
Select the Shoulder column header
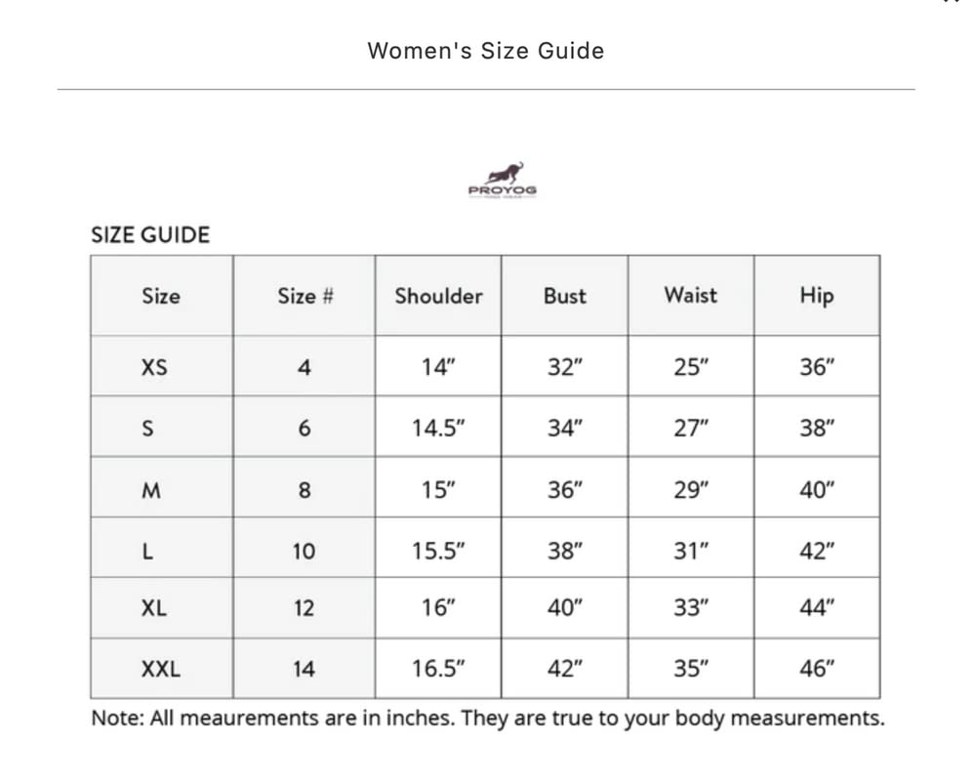click(x=438, y=296)
